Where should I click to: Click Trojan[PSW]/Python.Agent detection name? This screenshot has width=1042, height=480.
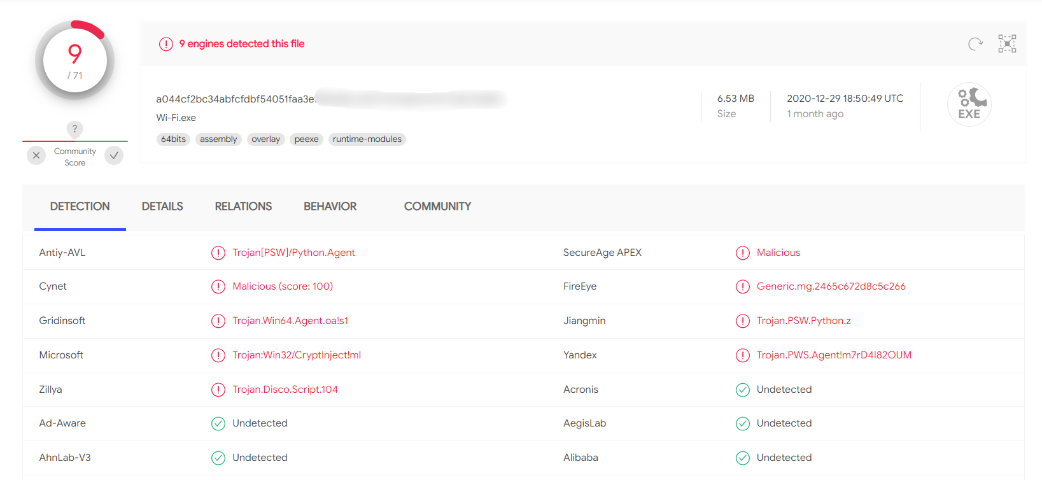(x=293, y=253)
